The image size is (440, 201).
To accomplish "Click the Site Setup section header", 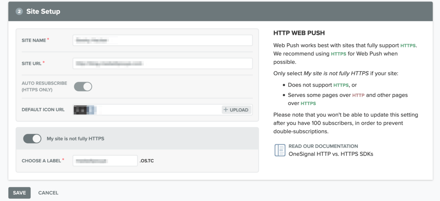I will (43, 12).
